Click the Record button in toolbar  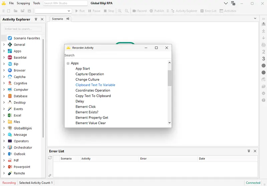140,11
